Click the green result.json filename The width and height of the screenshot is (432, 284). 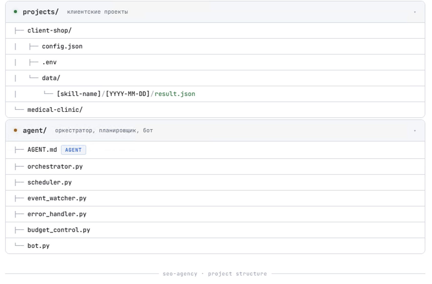click(175, 94)
